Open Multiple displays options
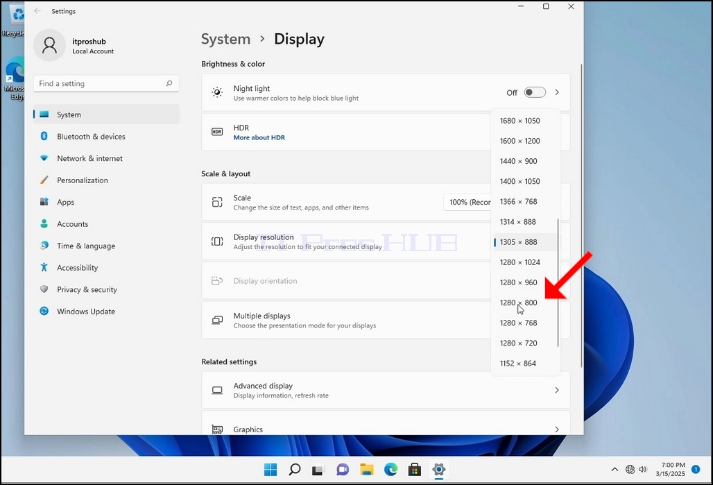Image resolution: width=713 pixels, height=485 pixels. coord(346,321)
